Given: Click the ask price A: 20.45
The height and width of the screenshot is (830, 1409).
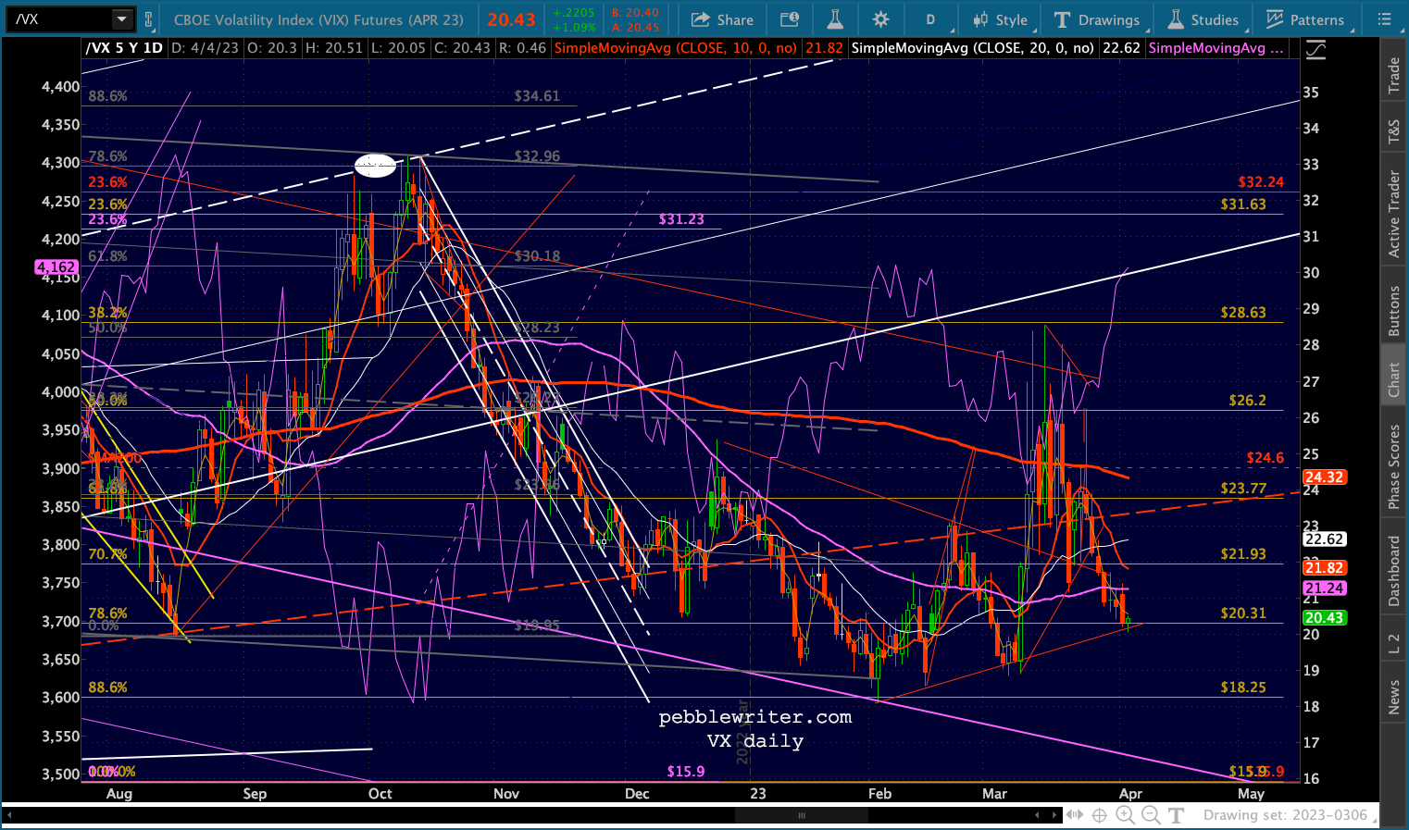Looking at the screenshot, I should click(635, 27).
